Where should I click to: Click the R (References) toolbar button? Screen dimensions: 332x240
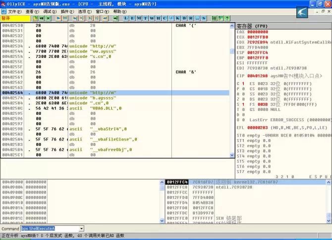click(190, 18)
